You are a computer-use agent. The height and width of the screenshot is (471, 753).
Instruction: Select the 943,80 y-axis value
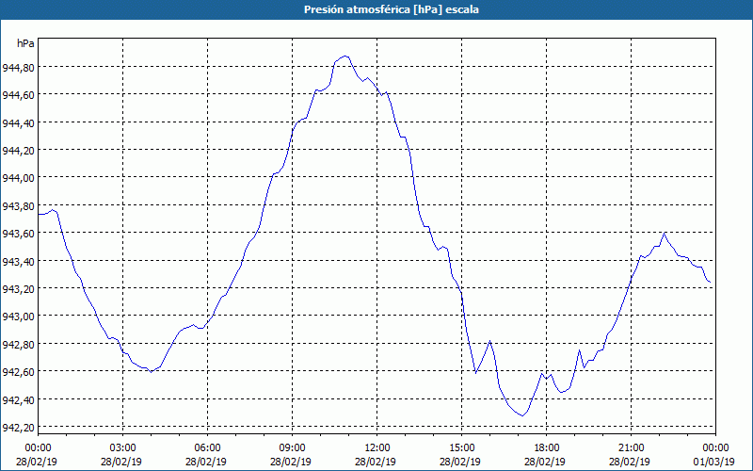click(18, 206)
